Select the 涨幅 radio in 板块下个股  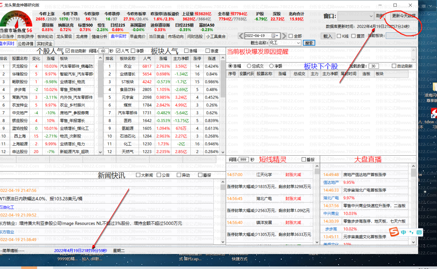[230, 66]
